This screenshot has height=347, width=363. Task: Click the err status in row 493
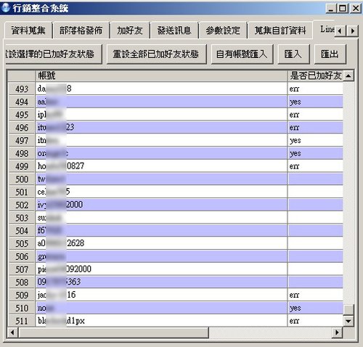tap(315, 89)
